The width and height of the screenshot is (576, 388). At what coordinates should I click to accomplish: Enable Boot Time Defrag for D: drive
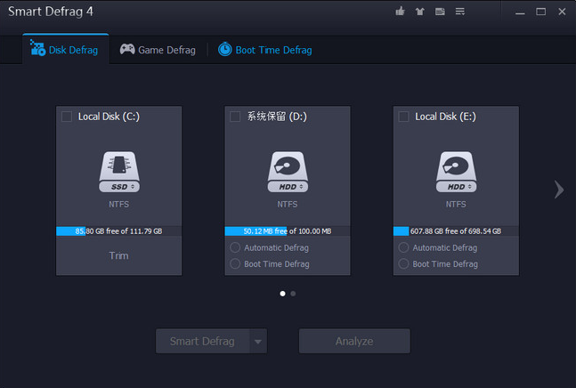click(x=235, y=264)
